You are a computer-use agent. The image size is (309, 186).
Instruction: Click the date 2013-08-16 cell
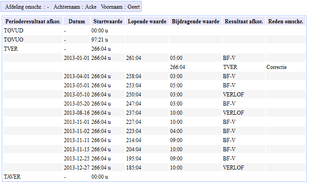coord(77,113)
